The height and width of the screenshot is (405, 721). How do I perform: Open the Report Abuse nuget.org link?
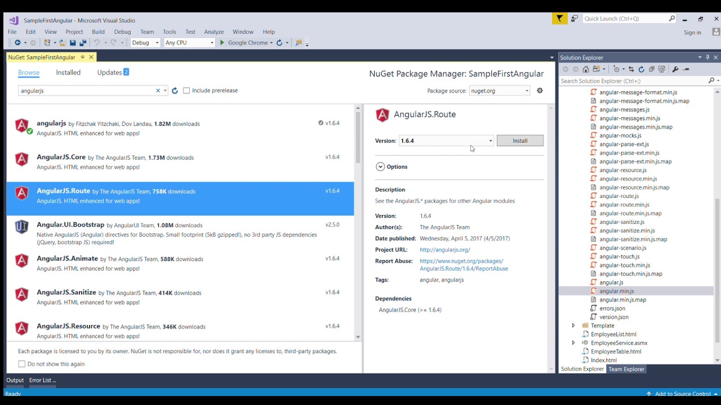pyautogui.click(x=464, y=265)
